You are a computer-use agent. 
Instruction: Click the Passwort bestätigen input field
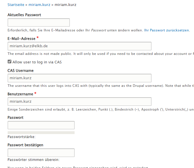point(41,153)
